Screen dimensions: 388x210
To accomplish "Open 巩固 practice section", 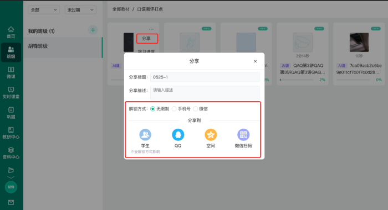I will pos(11,113).
